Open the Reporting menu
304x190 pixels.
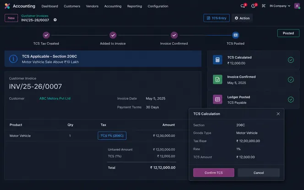pos(135,6)
